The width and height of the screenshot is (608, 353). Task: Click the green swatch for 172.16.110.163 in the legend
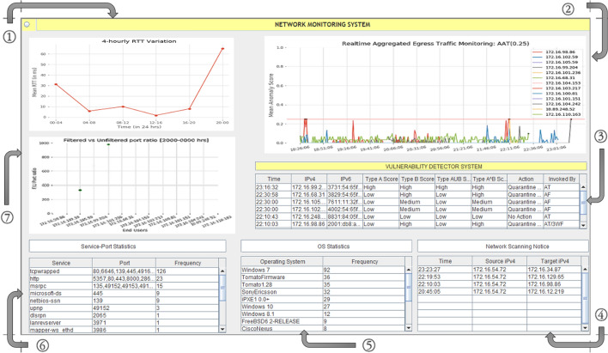tap(537, 114)
